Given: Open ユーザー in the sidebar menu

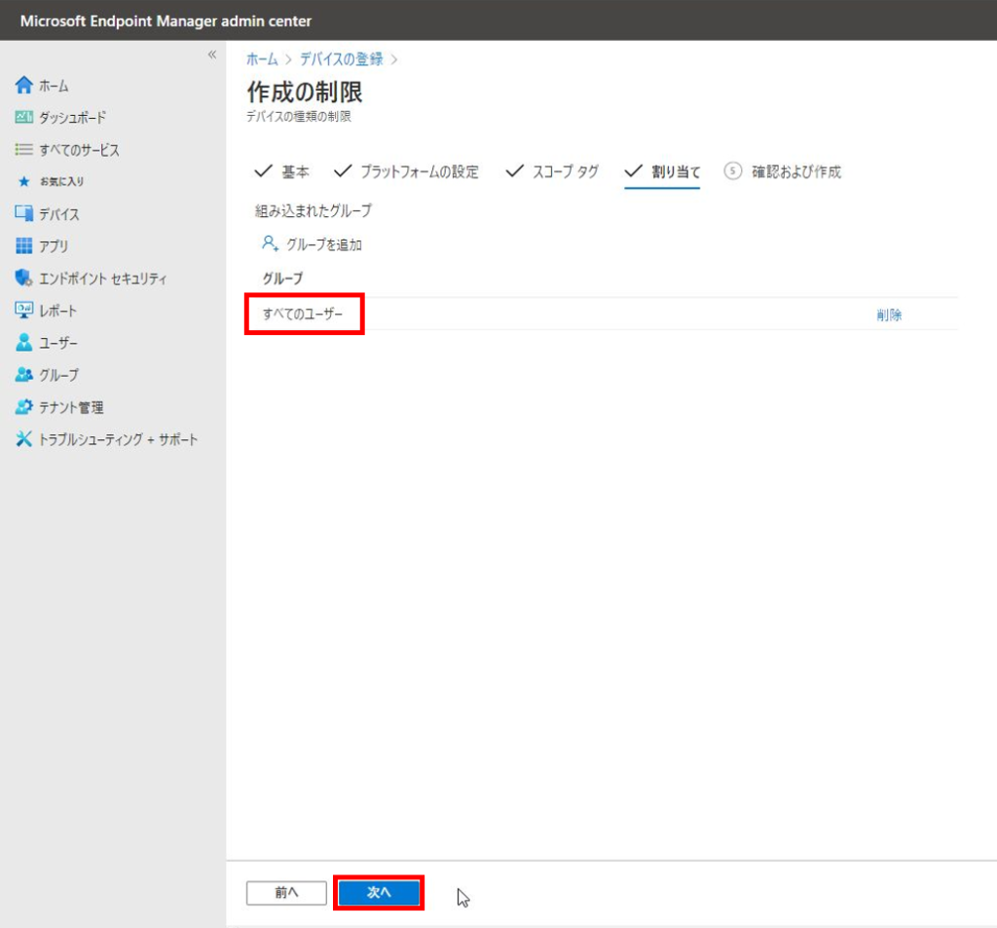Looking at the screenshot, I should pos(58,344).
